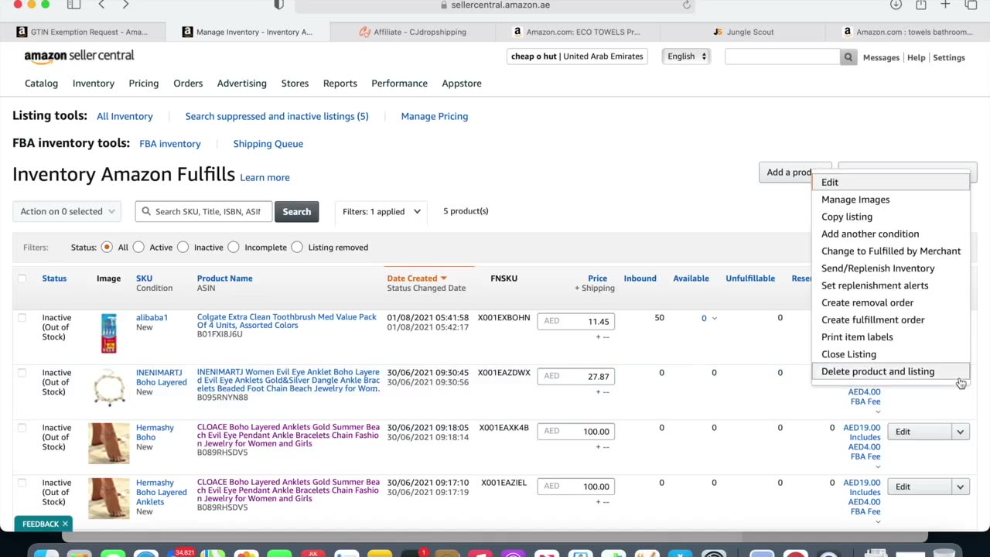The height and width of the screenshot is (557, 990).
Task: Select Delete product and listing
Action: coord(890,371)
